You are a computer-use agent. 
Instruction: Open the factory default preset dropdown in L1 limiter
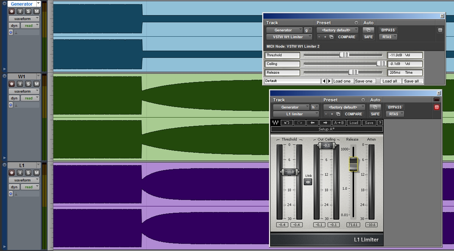tap(344, 107)
